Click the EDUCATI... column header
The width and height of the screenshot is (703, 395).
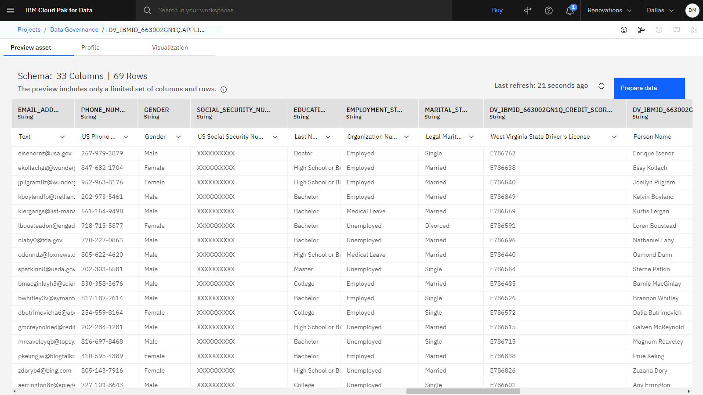313,113
